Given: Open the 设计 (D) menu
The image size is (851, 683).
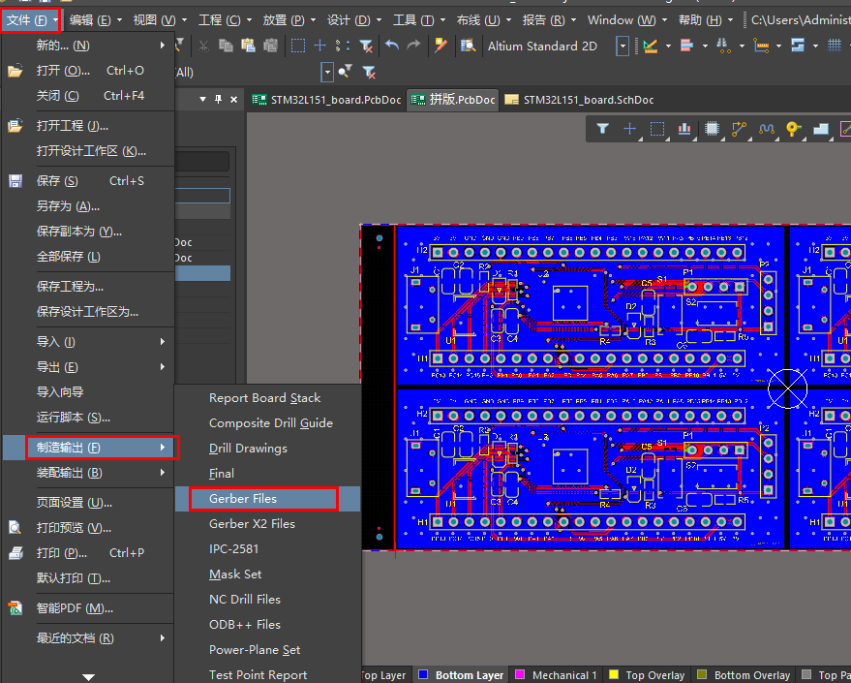Looking at the screenshot, I should click(x=354, y=20).
